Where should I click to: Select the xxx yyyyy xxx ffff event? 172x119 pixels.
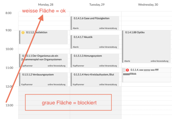click(x=146, y=75)
